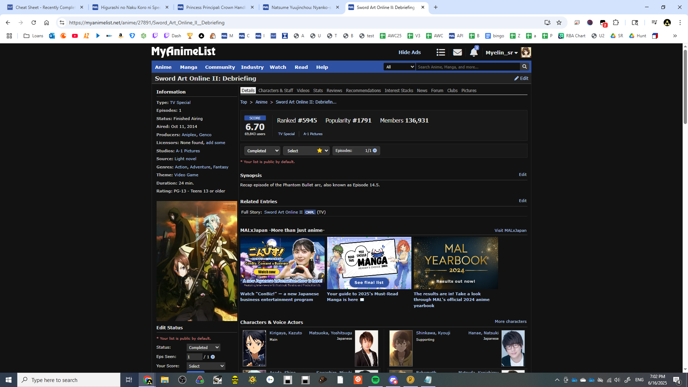Switch to Characters & Staff tab
The width and height of the screenshot is (688, 387).
[276, 91]
